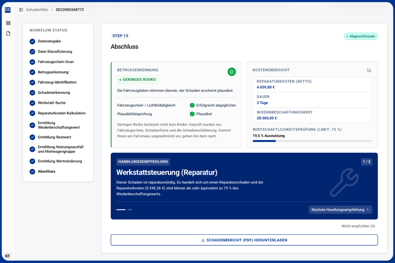This screenshot has height=263, width=395.
Task: Click the download icon in PDF button
Action: click(x=203, y=240)
